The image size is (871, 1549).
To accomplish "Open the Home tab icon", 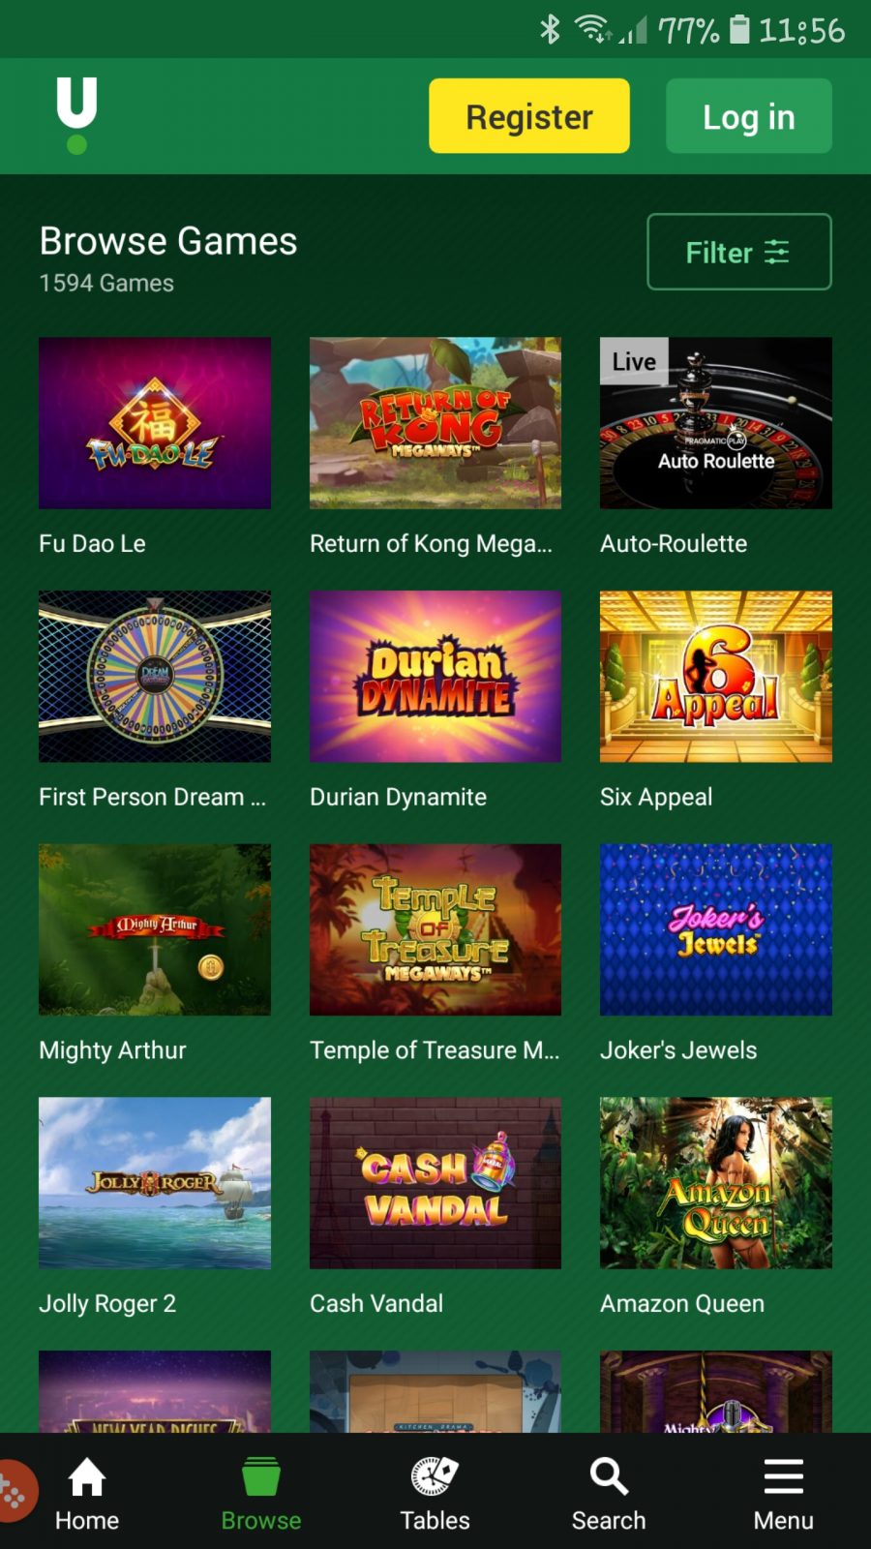I will point(87,1476).
